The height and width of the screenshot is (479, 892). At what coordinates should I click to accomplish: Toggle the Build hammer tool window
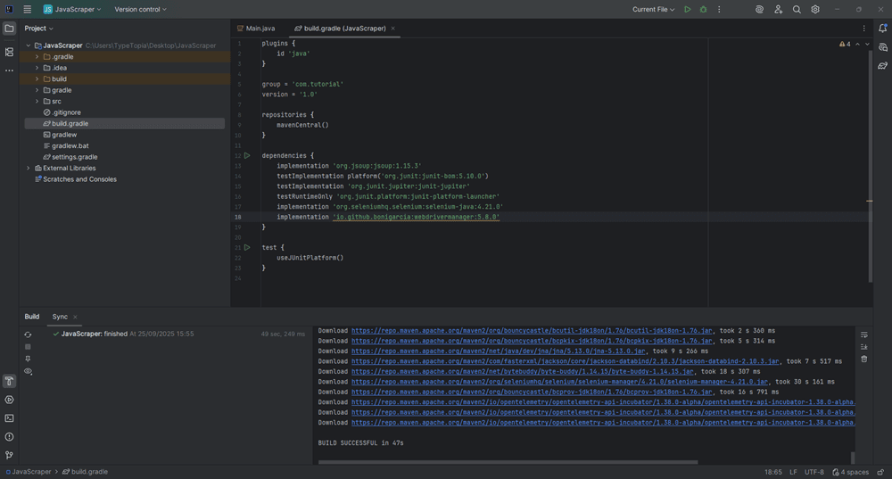tap(9, 381)
